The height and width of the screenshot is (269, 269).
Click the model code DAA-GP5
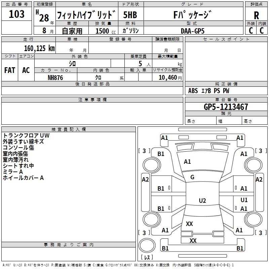tap(192, 31)
